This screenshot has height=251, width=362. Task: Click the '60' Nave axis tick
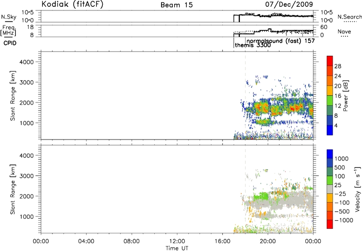pyautogui.click(x=324, y=27)
